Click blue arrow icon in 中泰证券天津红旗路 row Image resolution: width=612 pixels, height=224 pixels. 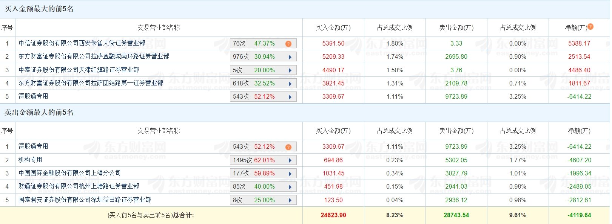tap(290, 70)
